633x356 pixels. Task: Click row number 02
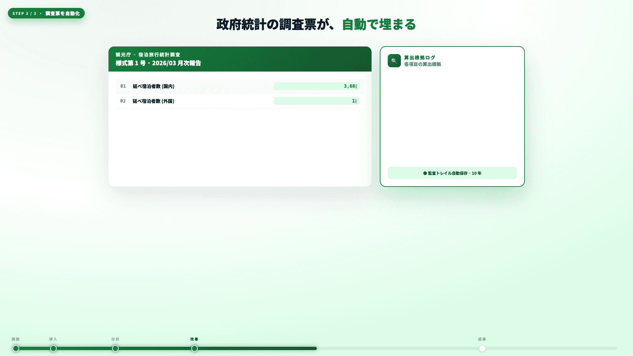(x=123, y=101)
